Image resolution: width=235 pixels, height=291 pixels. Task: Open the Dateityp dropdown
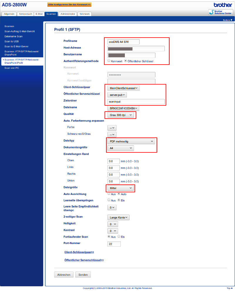click(131, 142)
